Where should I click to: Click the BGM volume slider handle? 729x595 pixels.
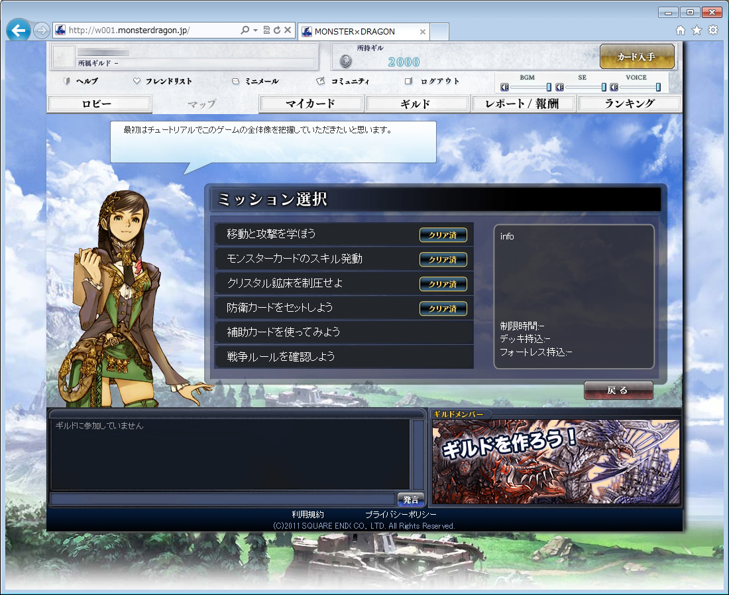coord(549,87)
